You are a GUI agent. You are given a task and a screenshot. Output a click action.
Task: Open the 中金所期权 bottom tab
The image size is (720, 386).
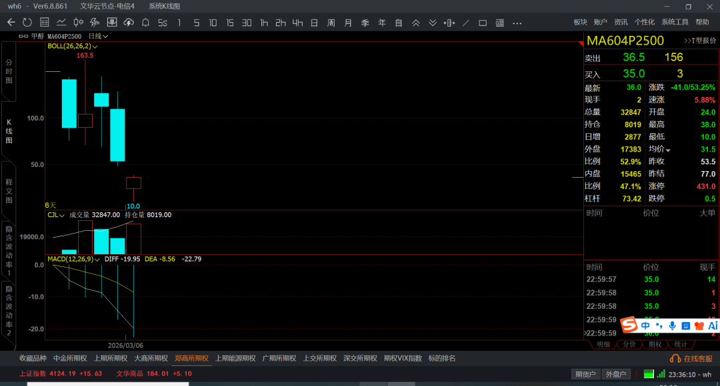70,359
